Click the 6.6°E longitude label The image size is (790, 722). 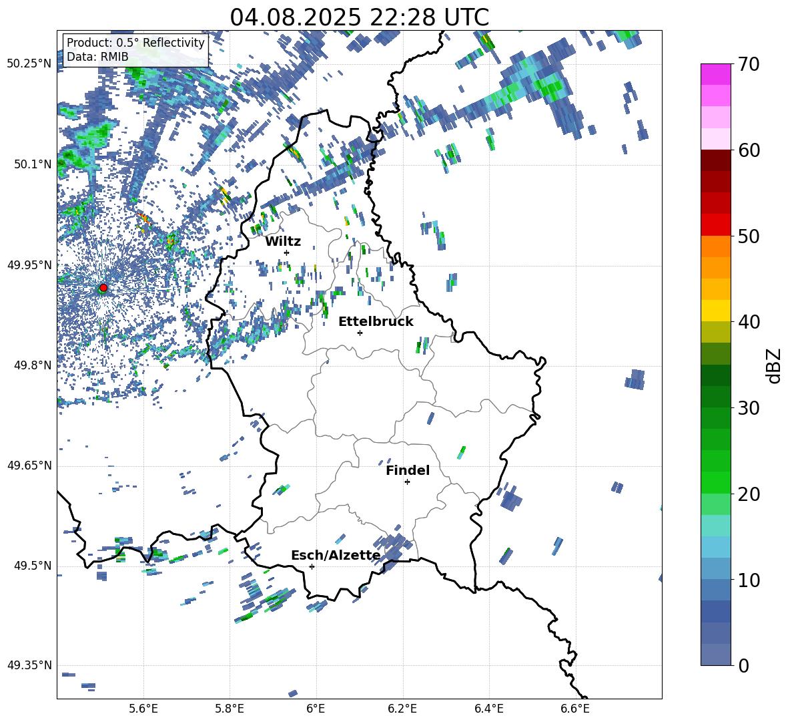(x=575, y=709)
